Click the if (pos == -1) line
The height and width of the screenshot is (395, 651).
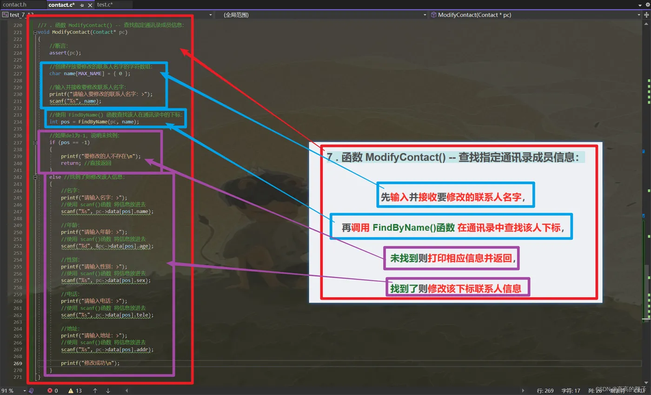pyautogui.click(x=69, y=143)
